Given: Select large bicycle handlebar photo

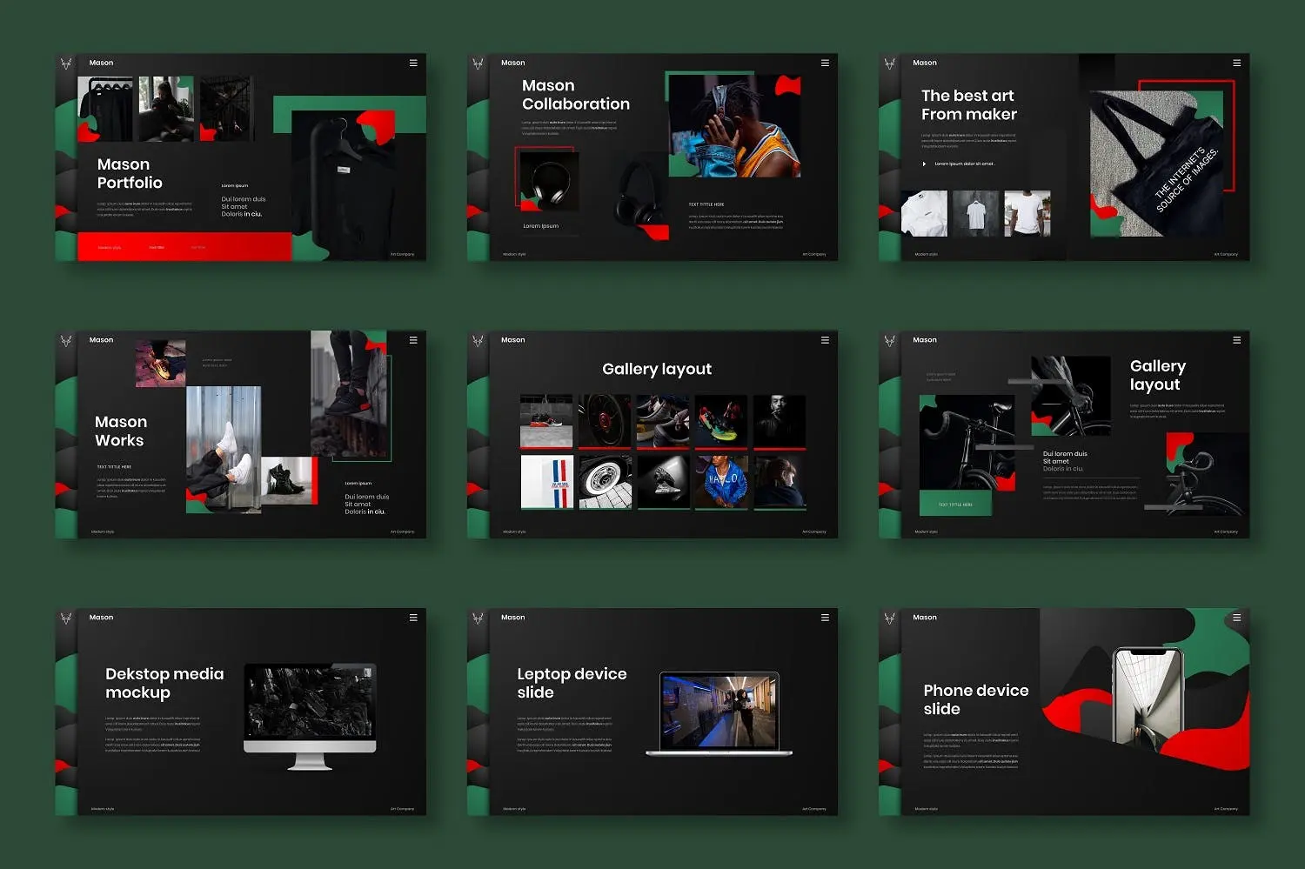Looking at the screenshot, I should pos(967,443).
